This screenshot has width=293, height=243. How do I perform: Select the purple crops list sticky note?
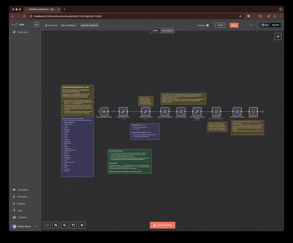[x=77, y=147]
